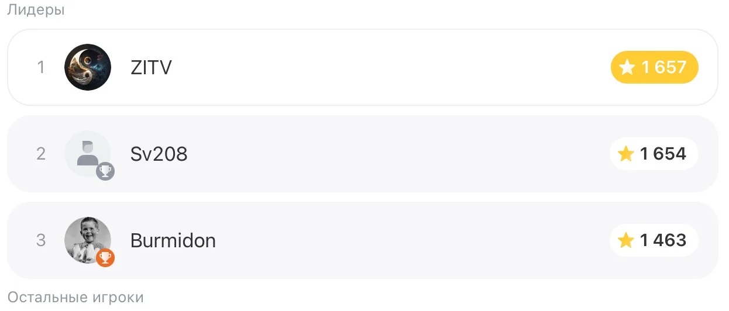
Task: Select the Sv208 player name
Action: tap(159, 154)
